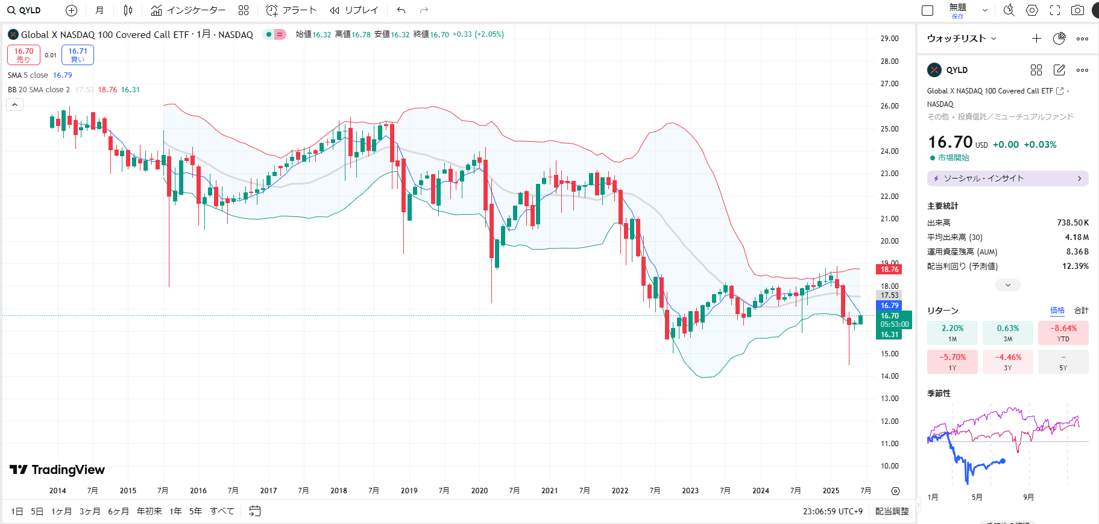Toggle 配当調整 dividend adjustment
The height and width of the screenshot is (524, 1099).
click(892, 511)
